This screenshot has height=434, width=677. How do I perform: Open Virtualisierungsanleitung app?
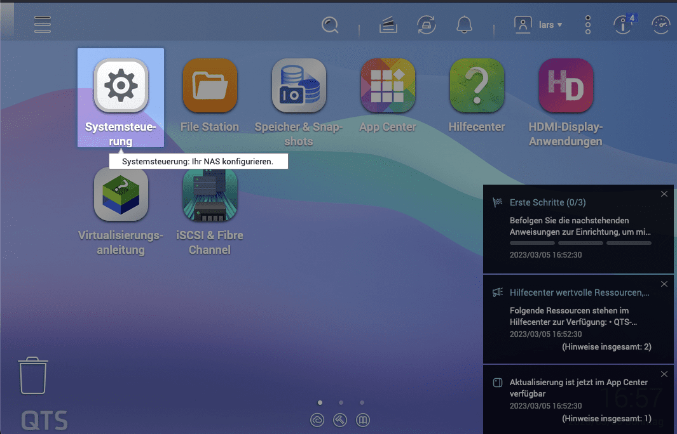(121, 211)
